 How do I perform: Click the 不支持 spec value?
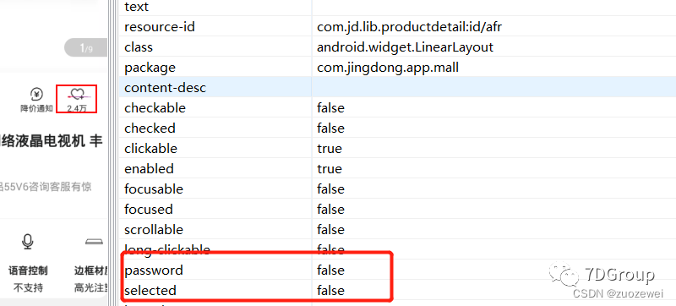(x=28, y=287)
